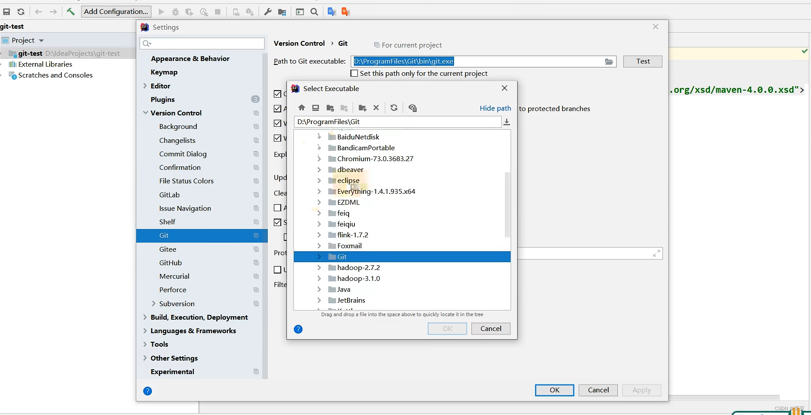This screenshot has width=811, height=415.
Task: Click Cancel in Select Executable dialog
Action: tap(491, 329)
